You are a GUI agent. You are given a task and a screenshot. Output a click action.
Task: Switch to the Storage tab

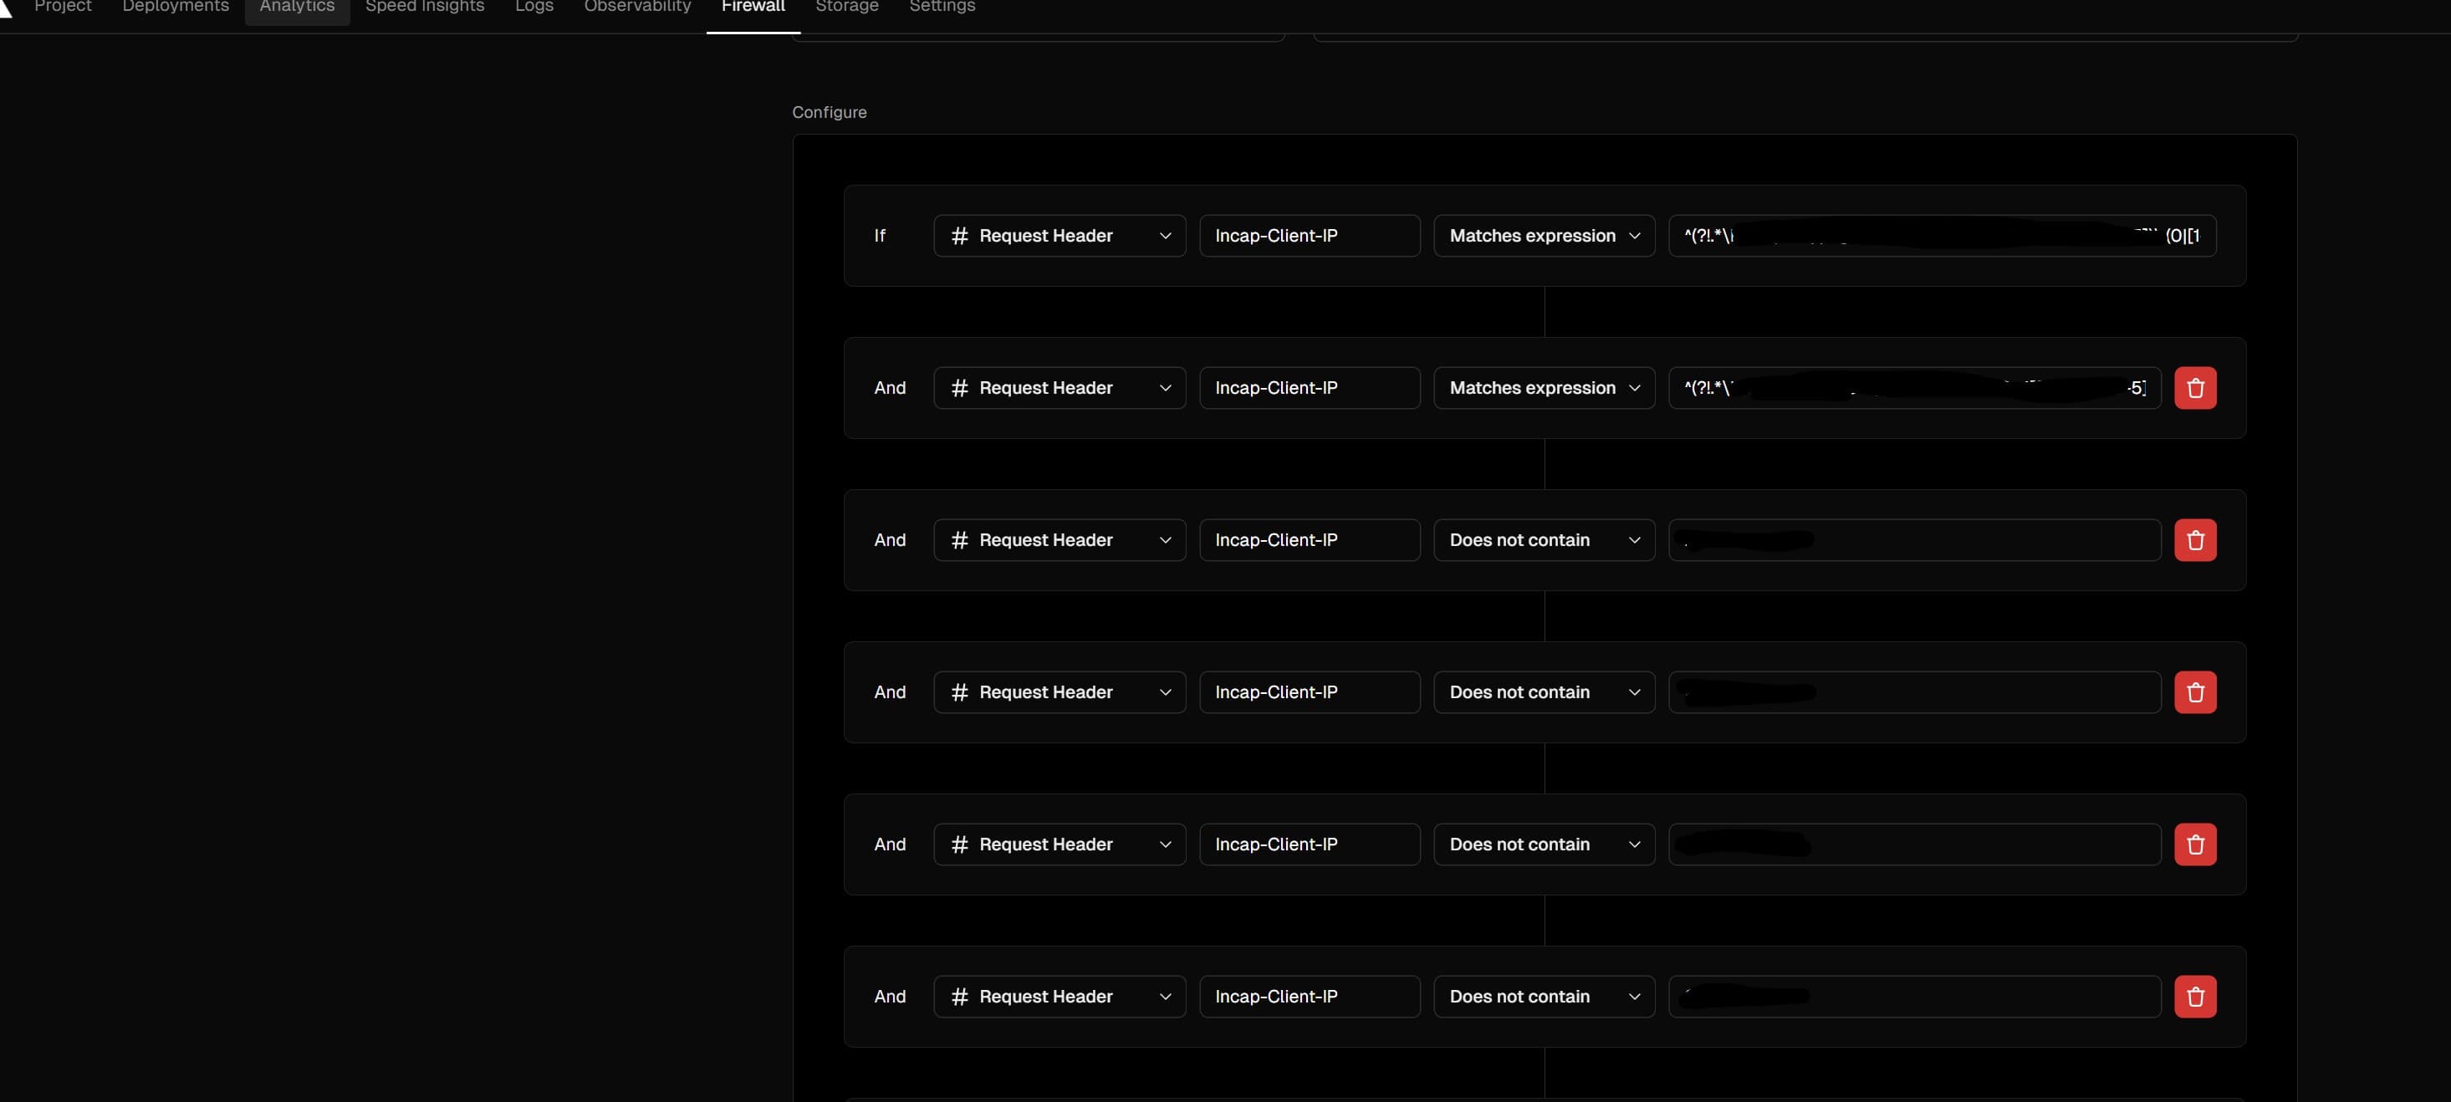coord(846,8)
